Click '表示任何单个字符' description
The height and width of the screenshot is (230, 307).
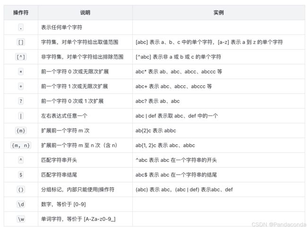coord(61,27)
